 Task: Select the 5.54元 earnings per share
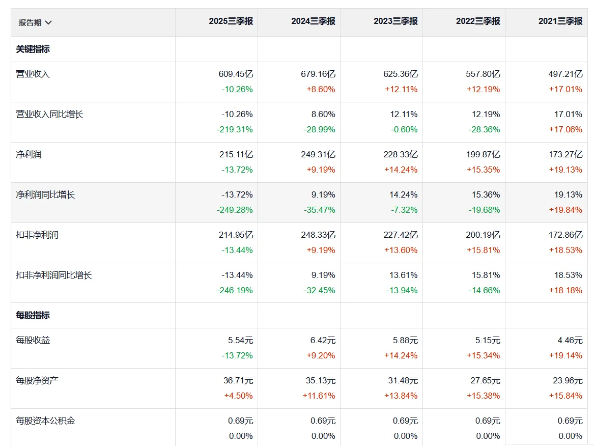(240, 340)
